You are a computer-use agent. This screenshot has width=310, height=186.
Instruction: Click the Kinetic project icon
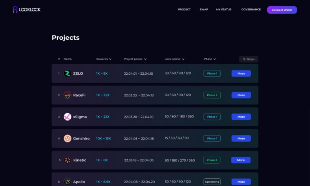point(67,160)
